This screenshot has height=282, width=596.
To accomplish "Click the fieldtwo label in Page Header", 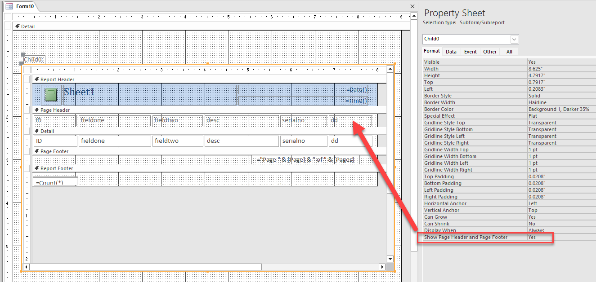I will pyautogui.click(x=178, y=120).
